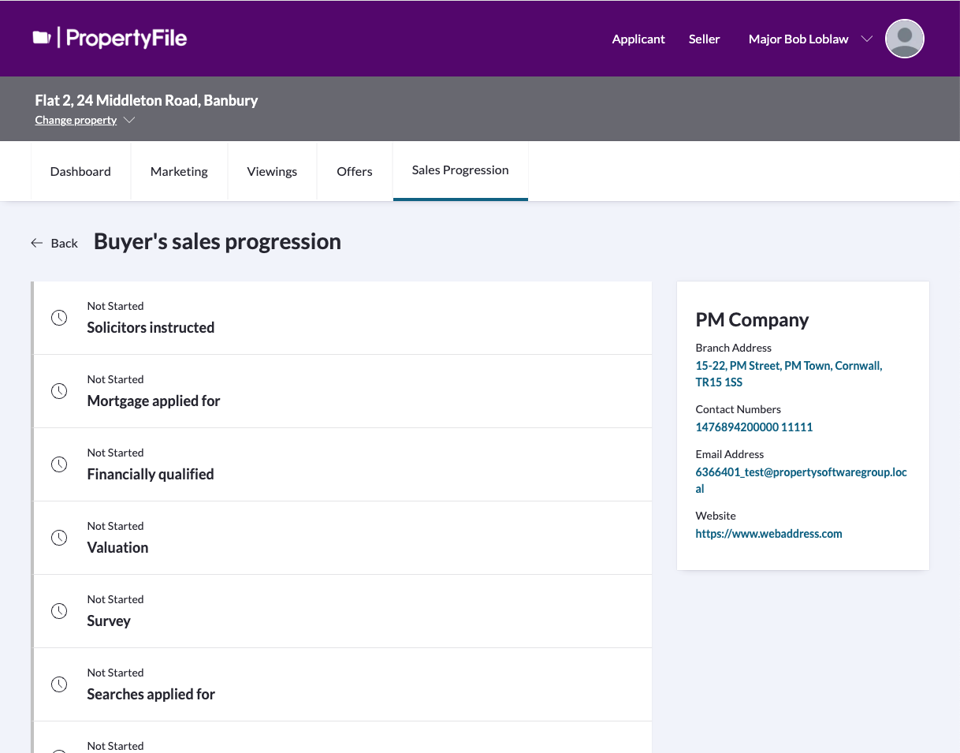Open the user avatar profile picture
Screen dimensions: 960x753
[x=905, y=39]
